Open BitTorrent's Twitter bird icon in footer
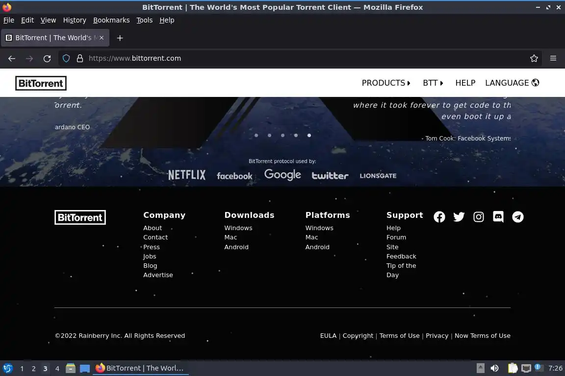This screenshot has width=565, height=376. pos(459,217)
